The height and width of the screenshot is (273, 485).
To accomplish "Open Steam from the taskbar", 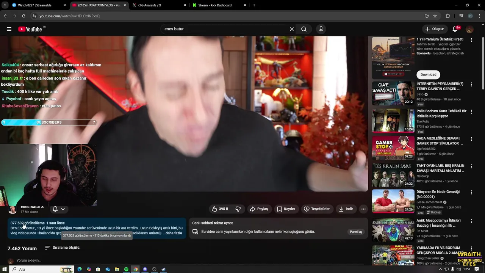I will click(164, 269).
